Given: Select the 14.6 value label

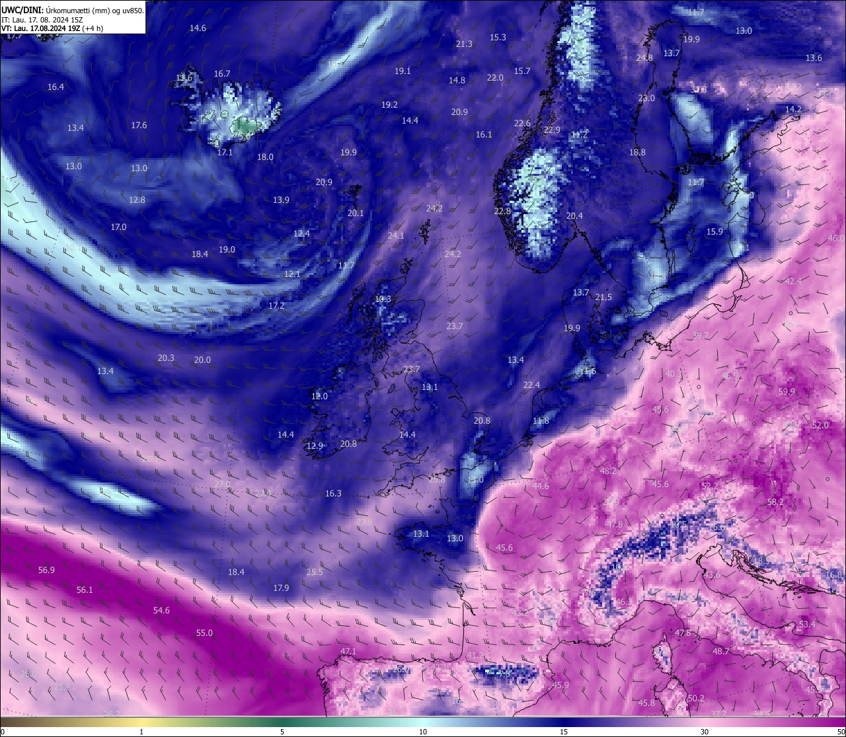Looking at the screenshot, I should click(198, 28).
